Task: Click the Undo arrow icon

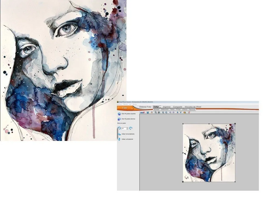Action: tap(170, 112)
